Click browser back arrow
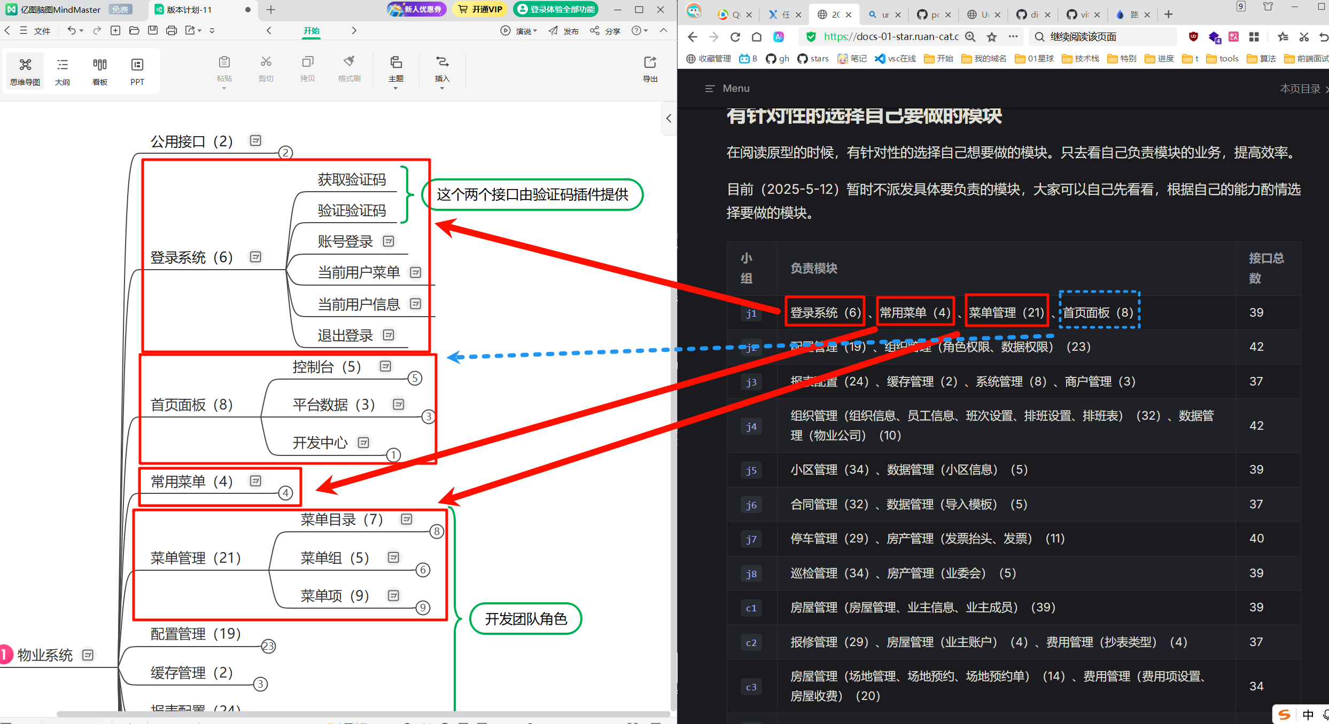 coord(693,37)
